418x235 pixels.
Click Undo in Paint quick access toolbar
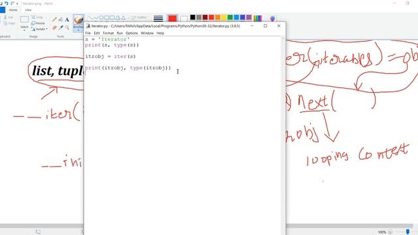[7, 3]
